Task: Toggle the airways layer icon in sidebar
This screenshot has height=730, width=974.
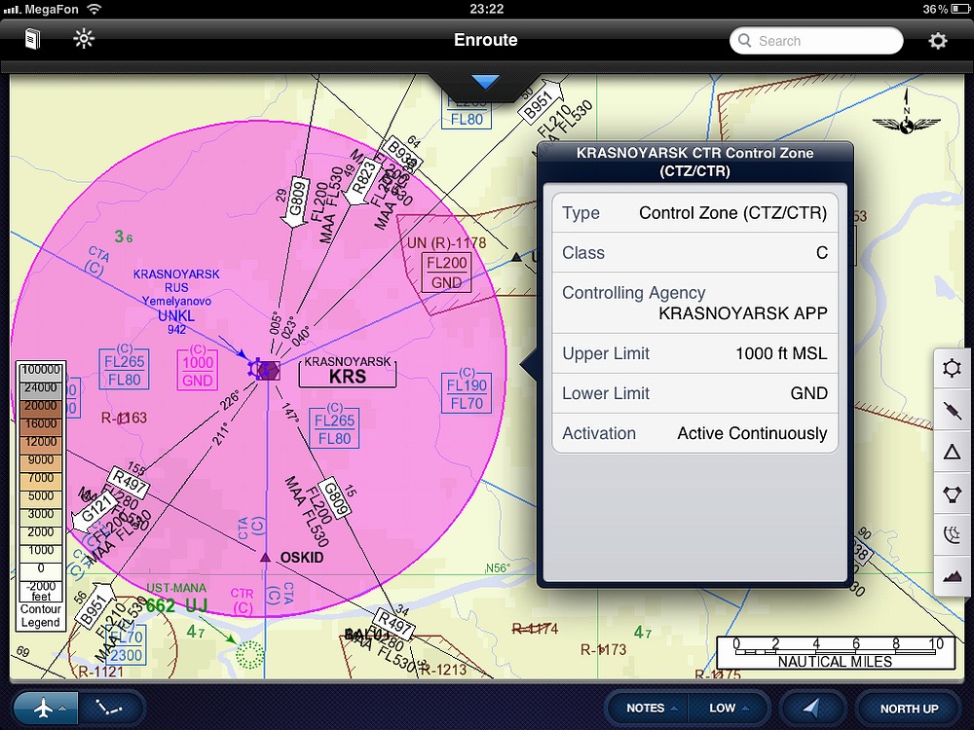Action: pos(953,411)
